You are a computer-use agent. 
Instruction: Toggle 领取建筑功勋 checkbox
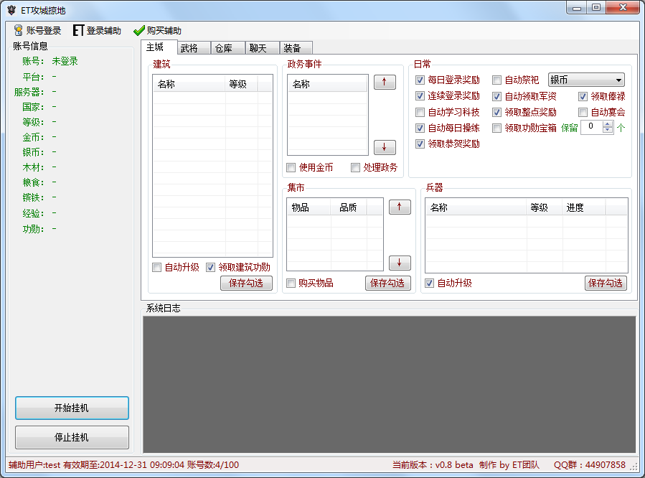click(x=211, y=268)
